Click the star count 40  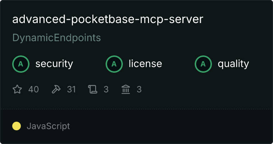pyautogui.click(x=33, y=89)
